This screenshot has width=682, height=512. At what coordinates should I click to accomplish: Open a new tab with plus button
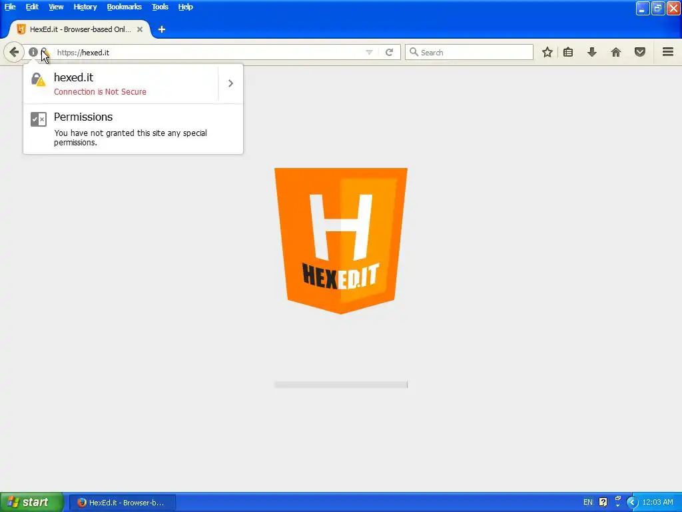click(x=162, y=29)
